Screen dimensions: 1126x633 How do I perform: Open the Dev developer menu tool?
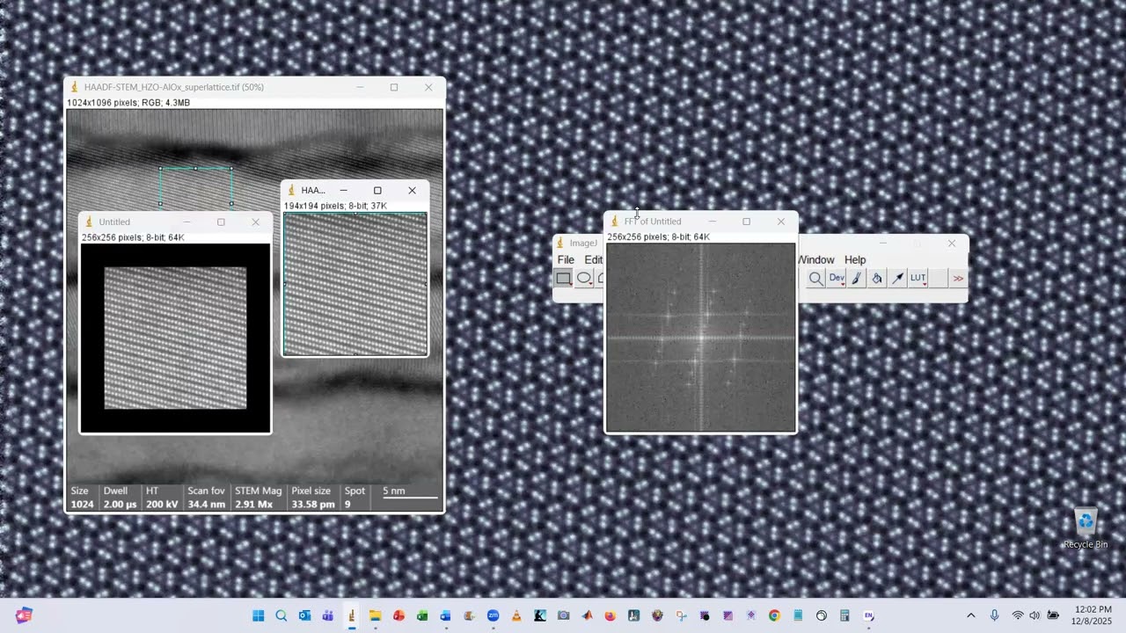coord(837,278)
